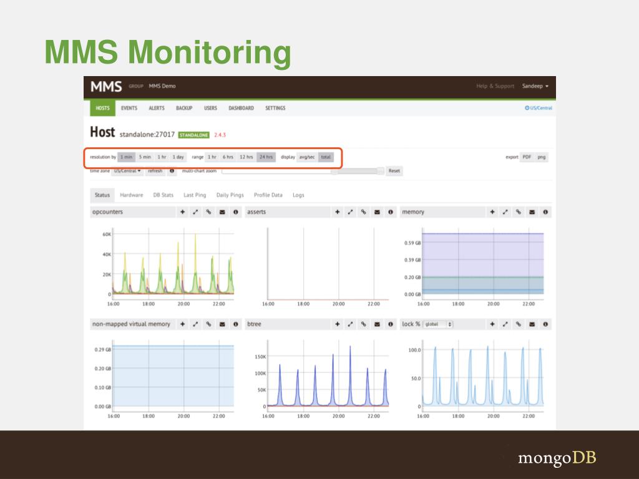
Task: Click the plus icon on opcounters chart
Action: coord(183,212)
